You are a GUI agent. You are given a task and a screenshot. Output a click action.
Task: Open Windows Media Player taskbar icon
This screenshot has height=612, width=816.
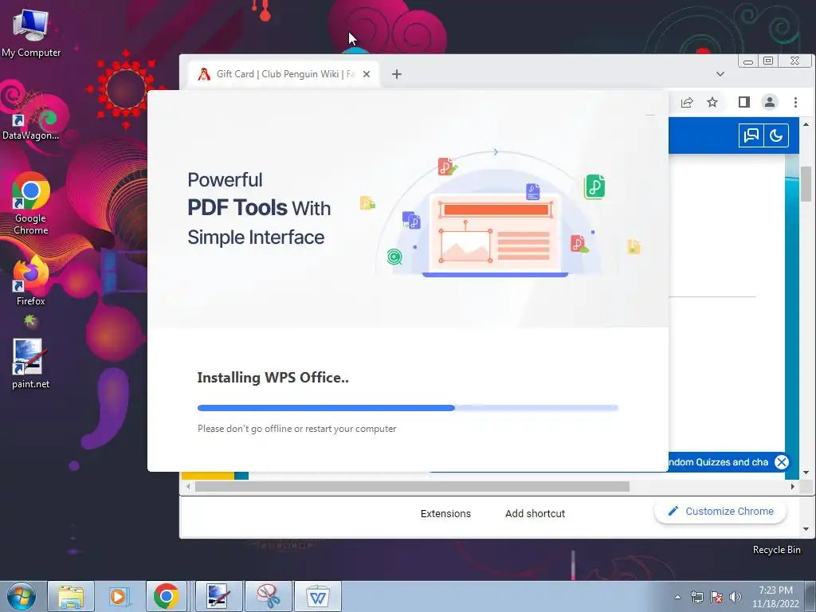120,596
